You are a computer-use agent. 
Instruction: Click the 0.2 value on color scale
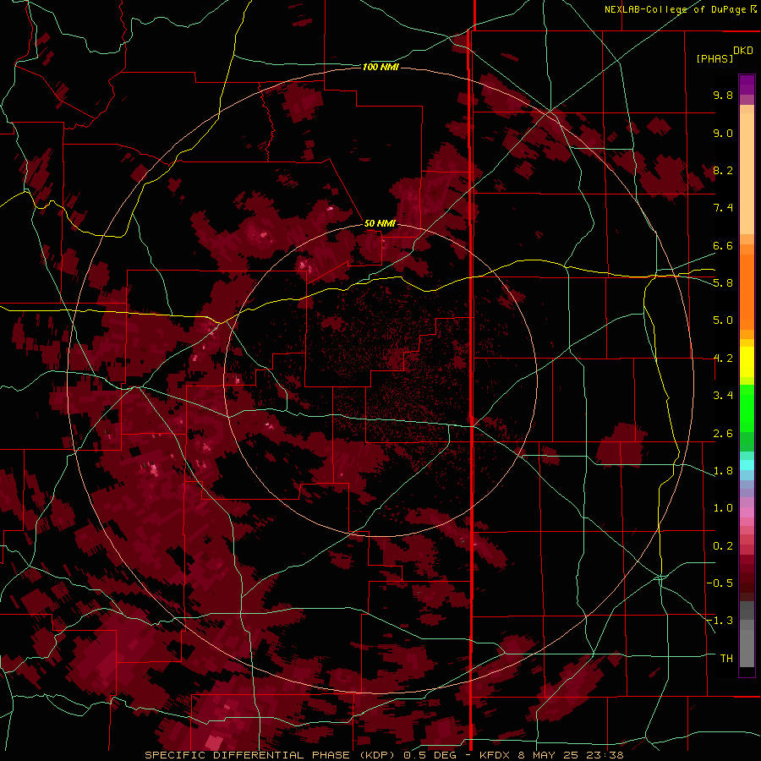(723, 546)
